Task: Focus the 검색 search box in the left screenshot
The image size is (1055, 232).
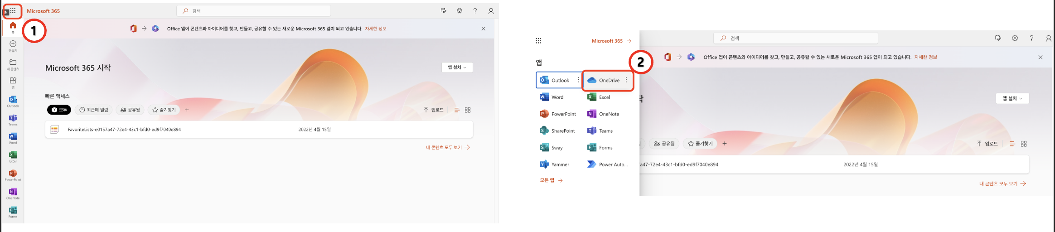Action: (253, 11)
